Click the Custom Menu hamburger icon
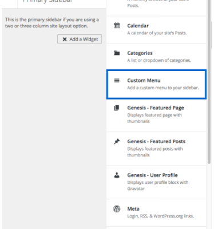Viewport: 214px width, 229px height. coord(117,80)
